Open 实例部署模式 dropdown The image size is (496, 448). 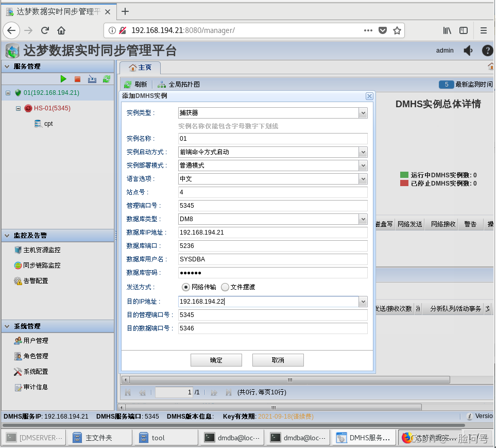(363, 165)
